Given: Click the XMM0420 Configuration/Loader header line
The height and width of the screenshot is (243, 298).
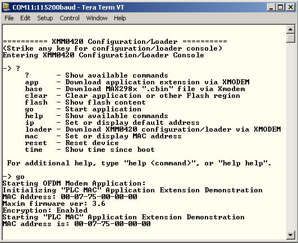Looking at the screenshot, I should click(115, 41).
